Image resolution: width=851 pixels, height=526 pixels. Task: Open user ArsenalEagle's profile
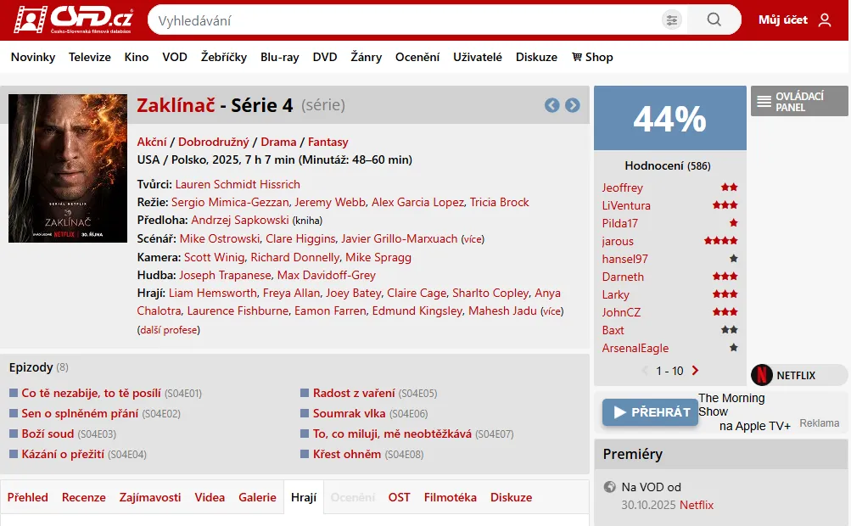pyautogui.click(x=635, y=349)
